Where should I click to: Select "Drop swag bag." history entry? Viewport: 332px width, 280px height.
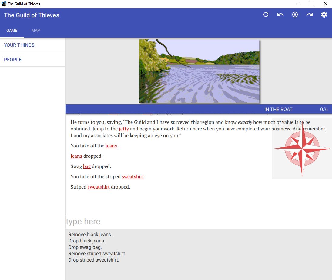85,247
